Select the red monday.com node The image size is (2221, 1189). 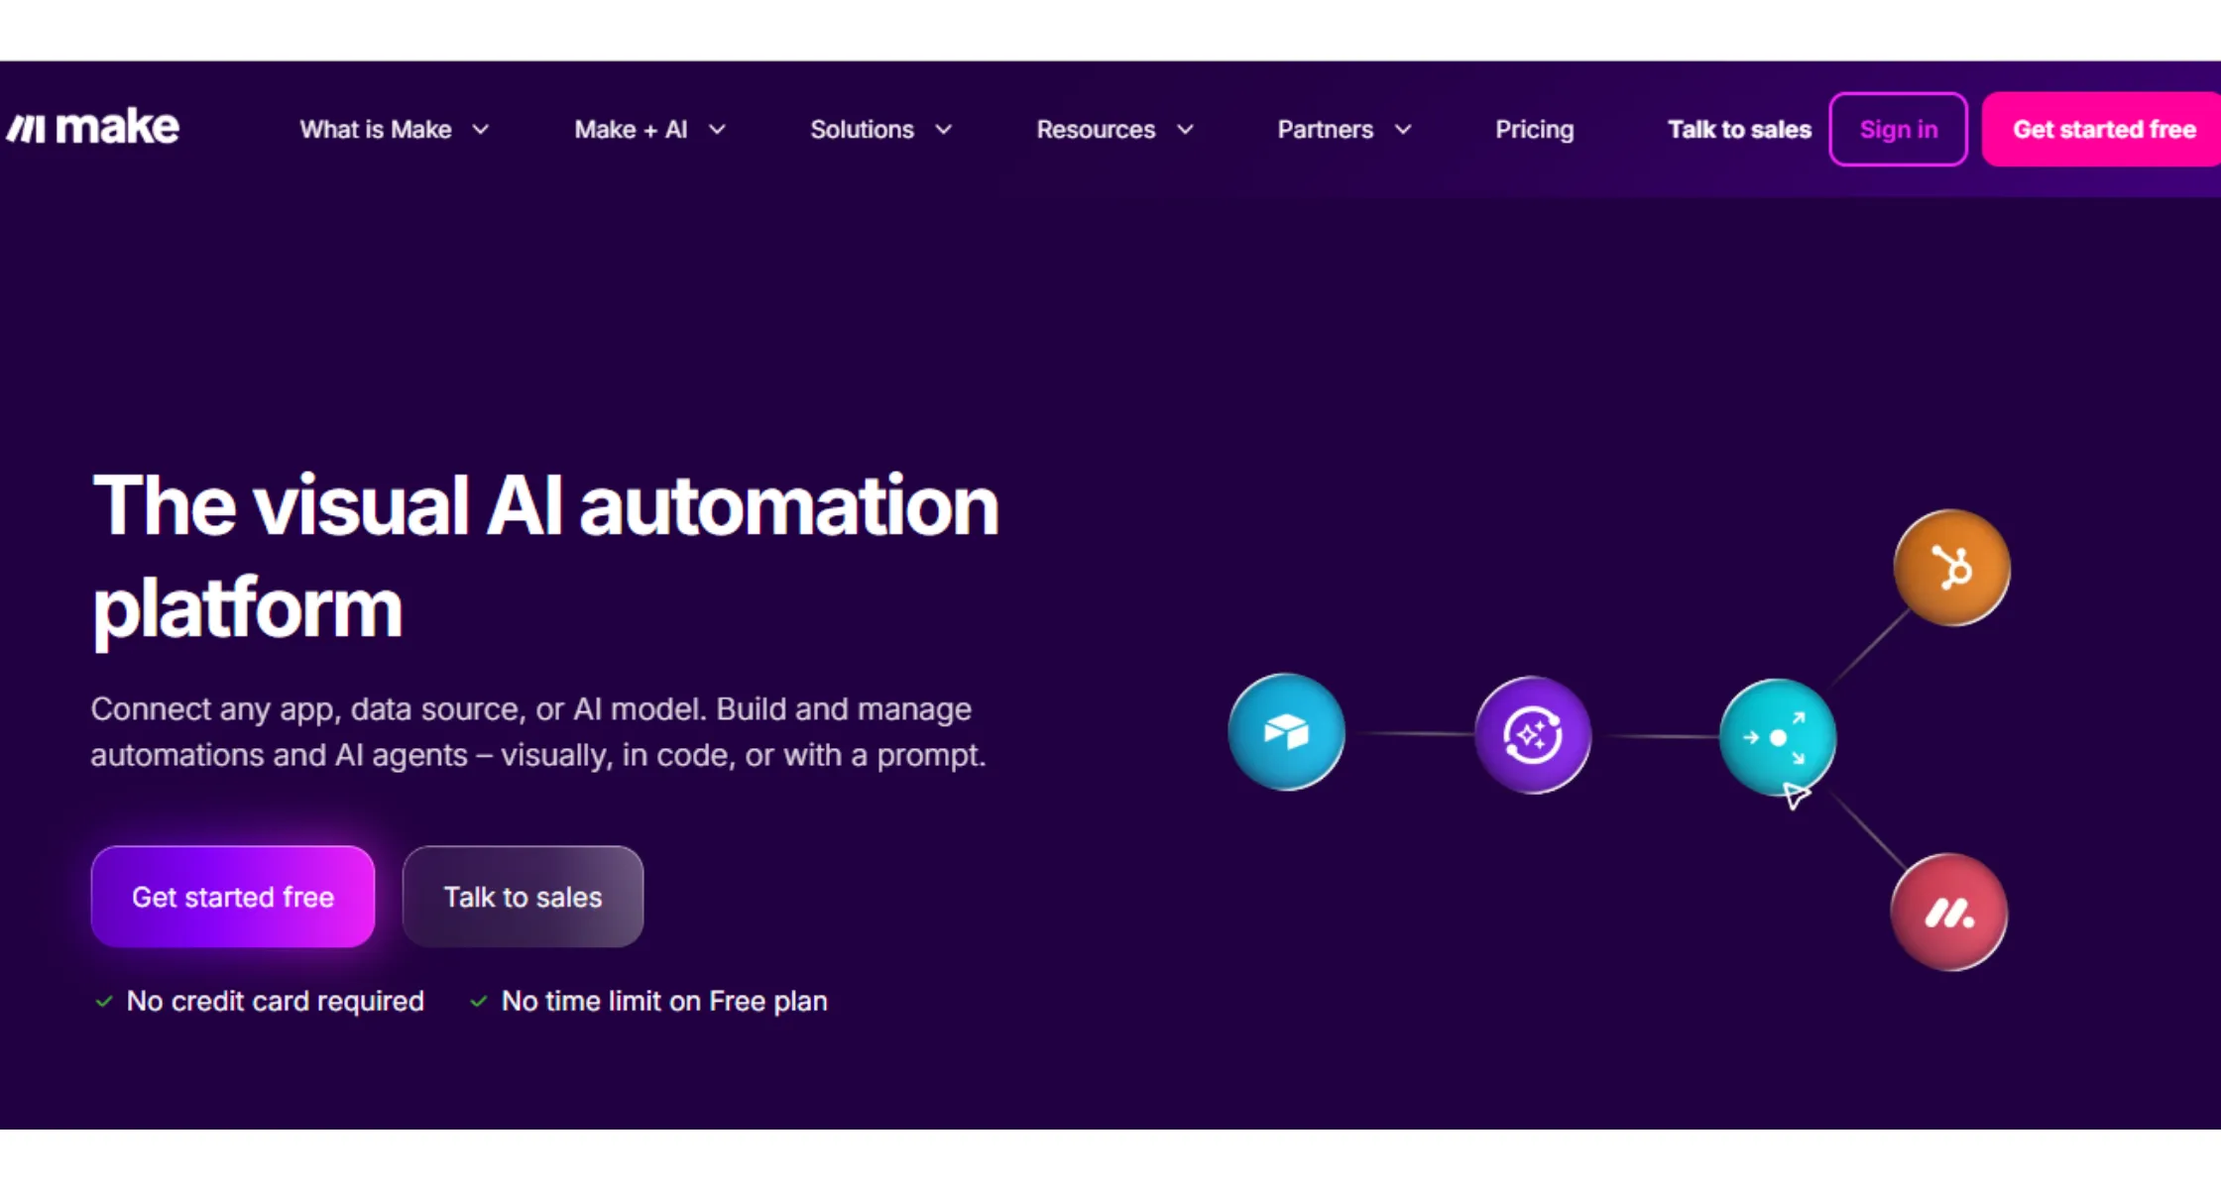pos(1949,913)
